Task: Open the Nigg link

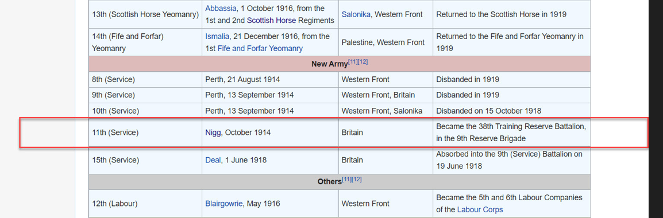Action: (x=213, y=133)
